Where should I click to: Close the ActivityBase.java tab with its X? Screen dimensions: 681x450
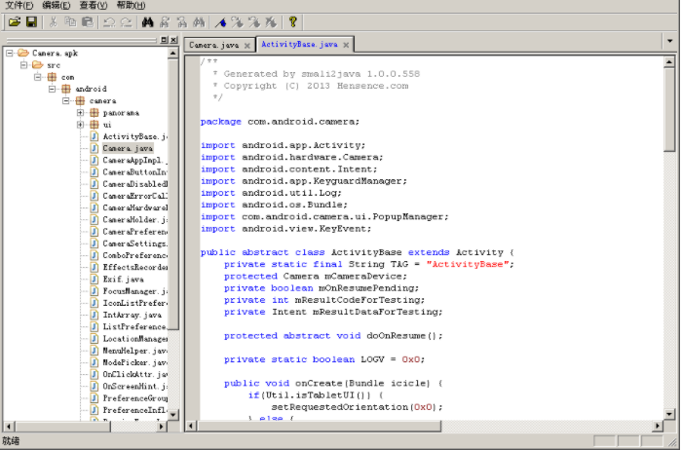(x=346, y=45)
